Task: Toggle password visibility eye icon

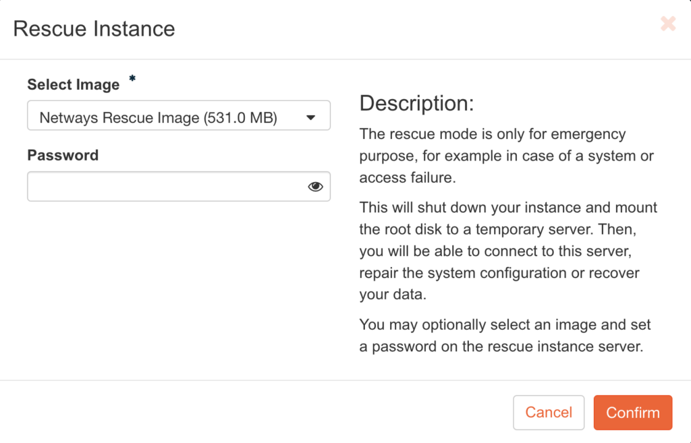Action: (x=315, y=187)
